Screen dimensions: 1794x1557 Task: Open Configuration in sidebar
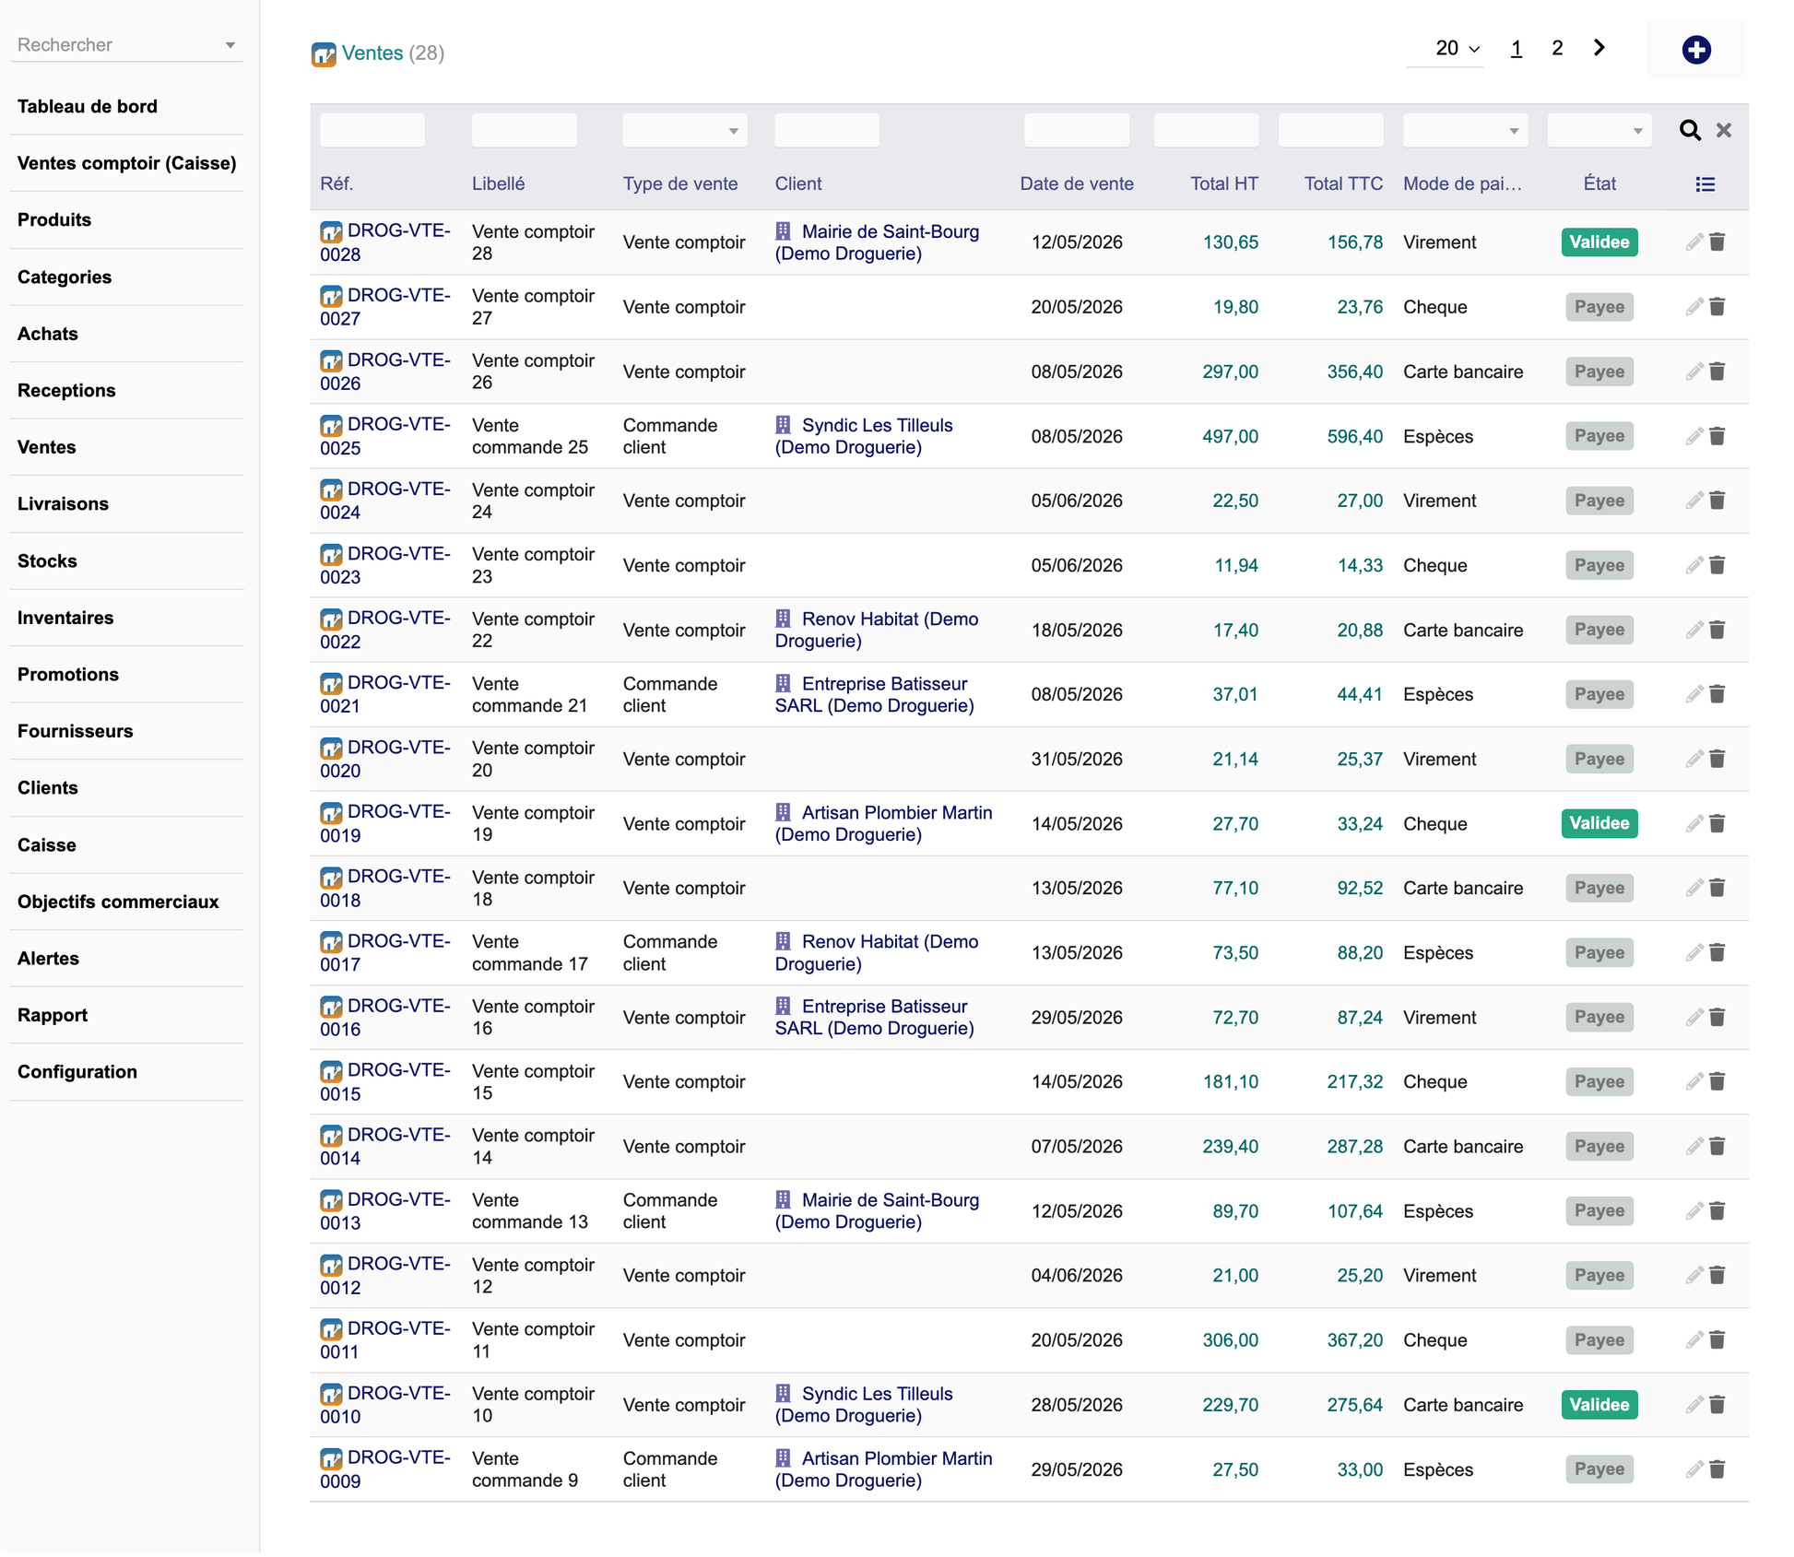click(x=77, y=1071)
